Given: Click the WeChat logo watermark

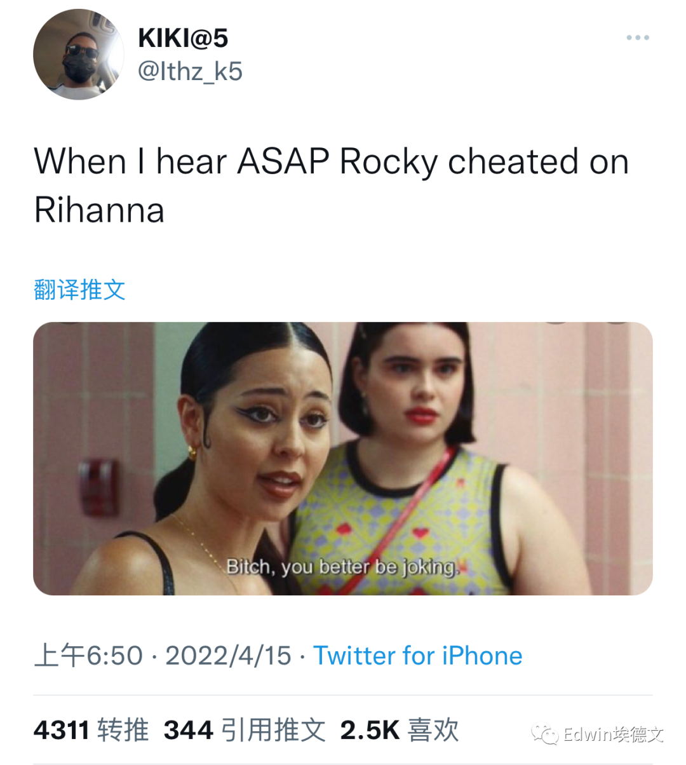Looking at the screenshot, I should [545, 735].
